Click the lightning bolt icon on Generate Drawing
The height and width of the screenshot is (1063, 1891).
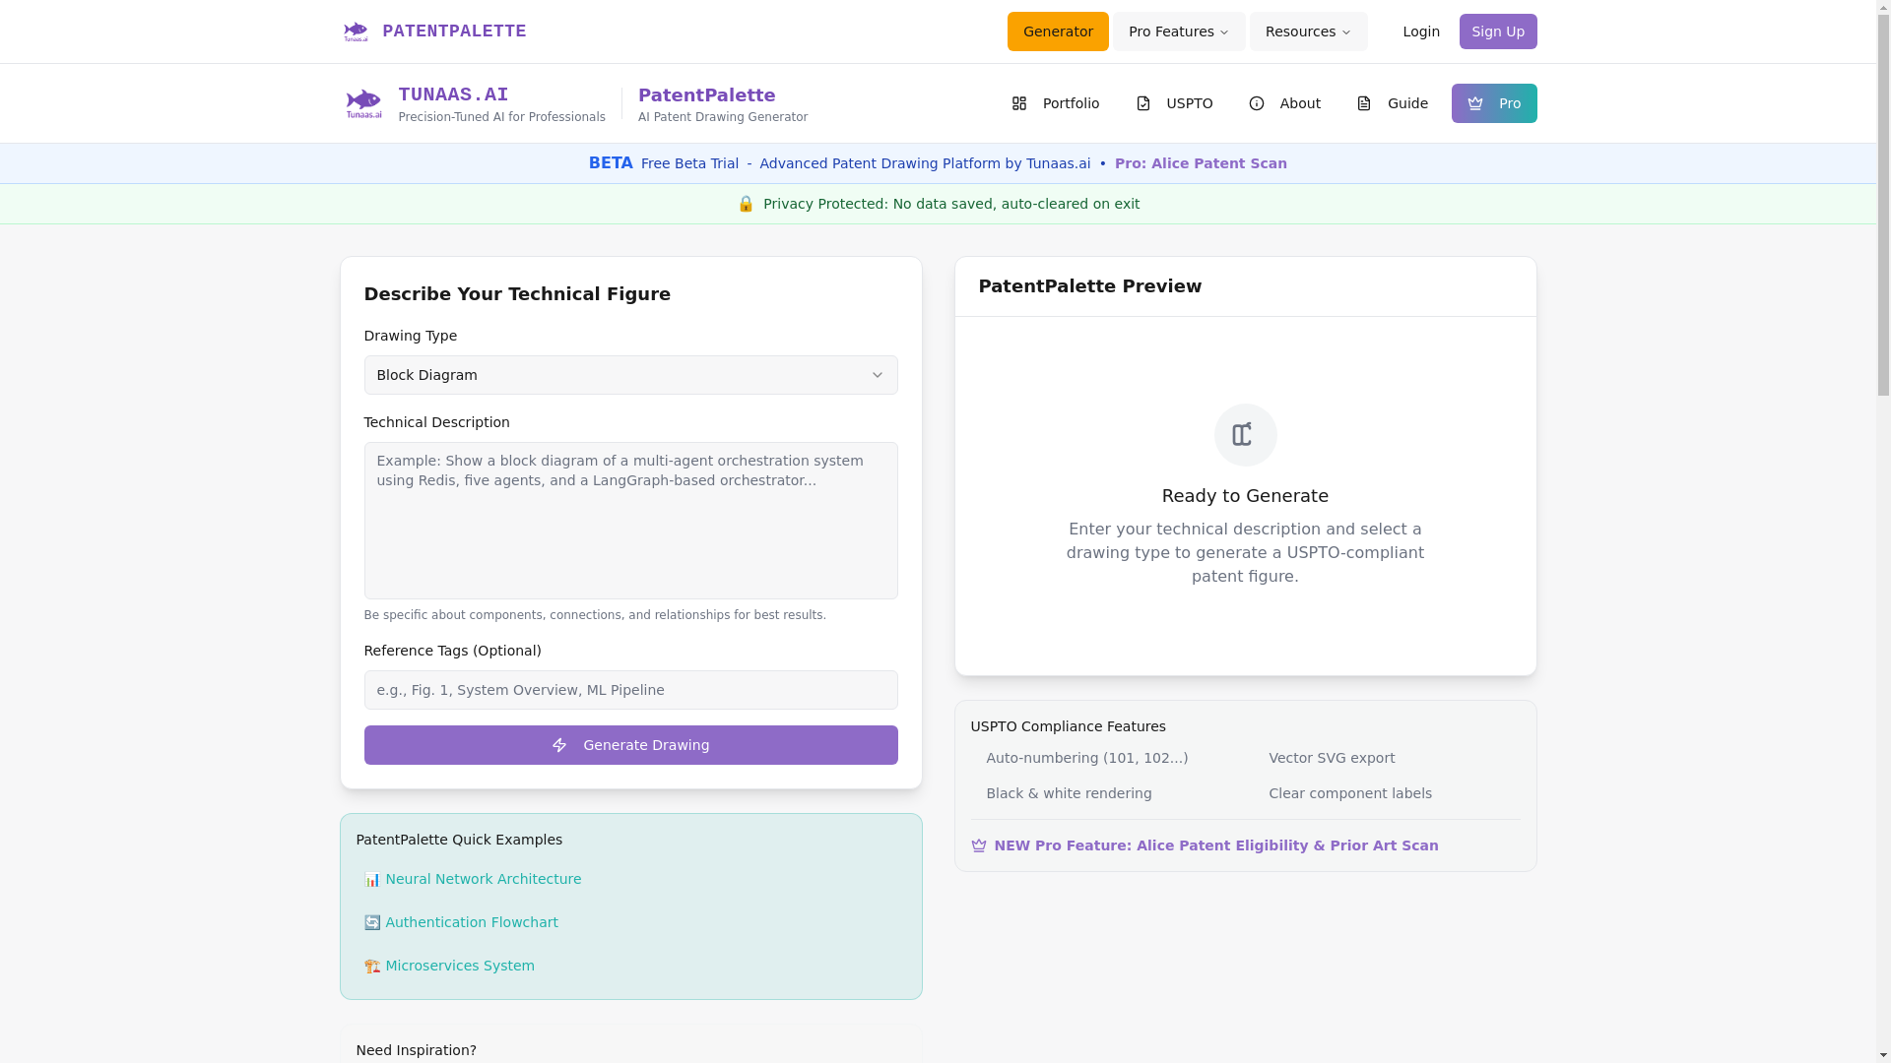[559, 745]
